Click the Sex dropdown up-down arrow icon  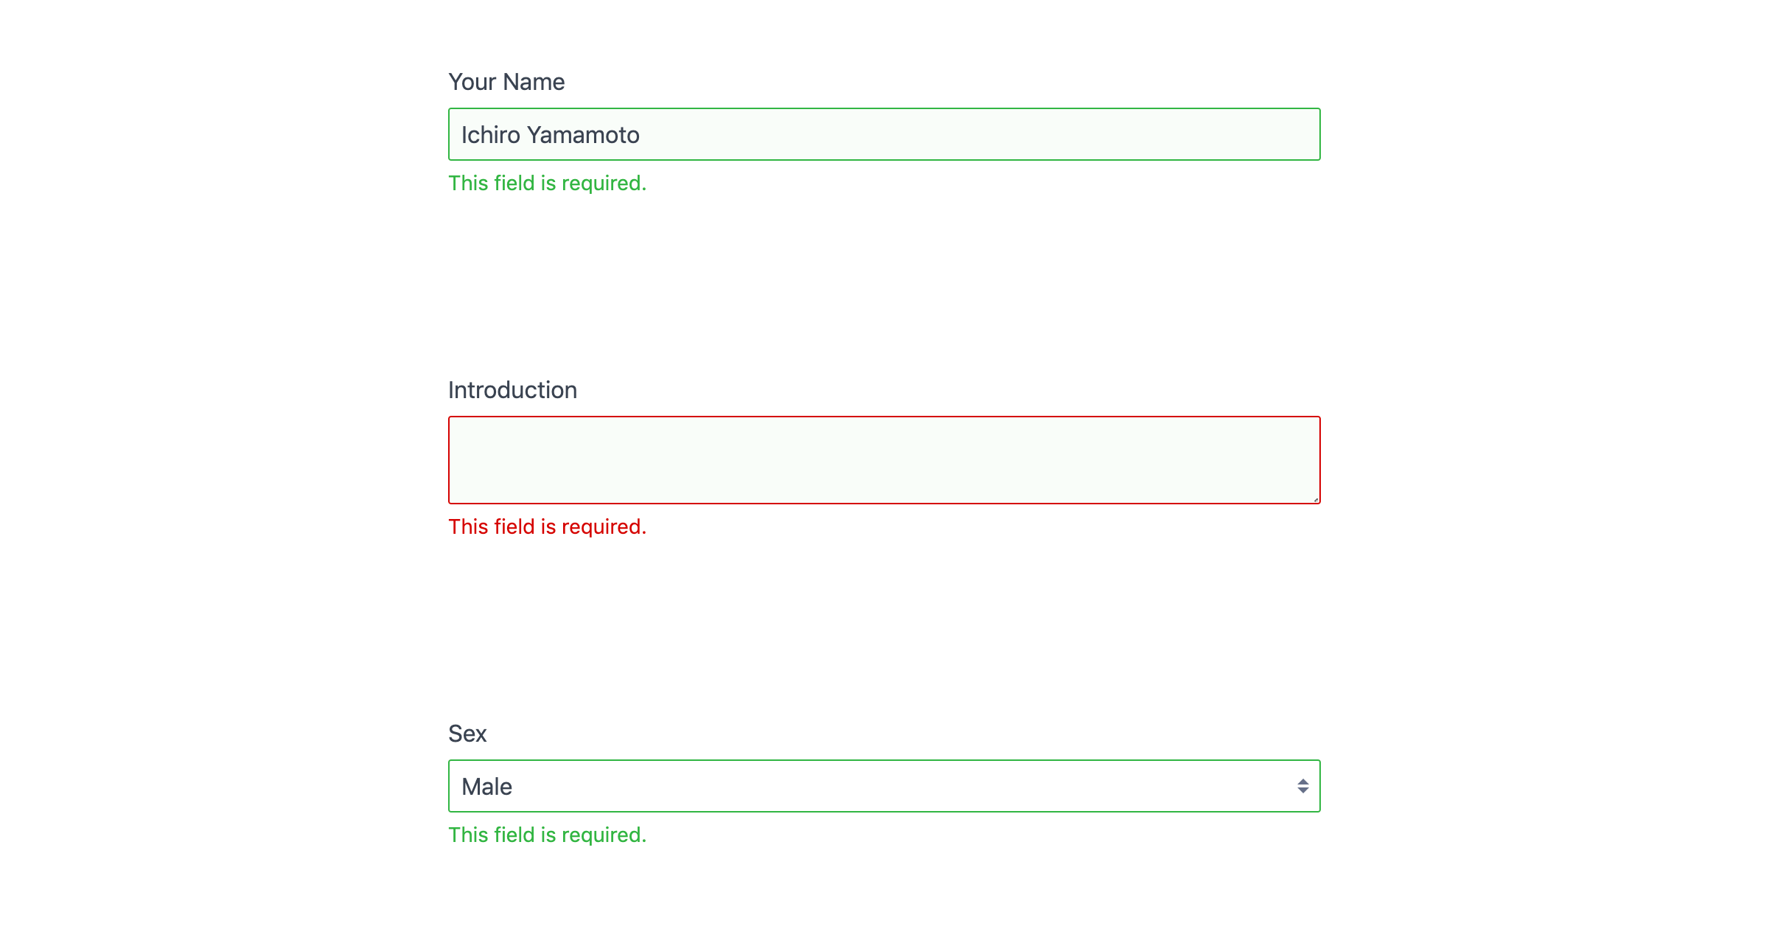point(1302,786)
